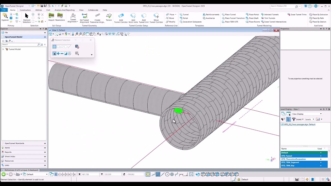331x186 pixels.
Task: Switch to view number 5
Action: [x=66, y=174]
